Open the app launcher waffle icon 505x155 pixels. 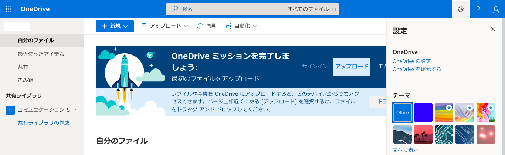(9, 9)
